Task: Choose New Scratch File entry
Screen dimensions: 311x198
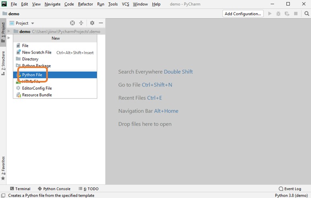Action: [x=55, y=52]
